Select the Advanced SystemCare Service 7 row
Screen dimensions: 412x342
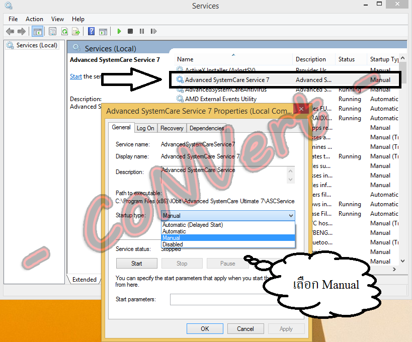click(x=285, y=79)
